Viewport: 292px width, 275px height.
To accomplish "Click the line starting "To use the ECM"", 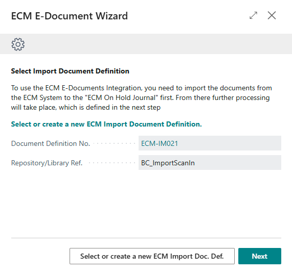I will (x=142, y=88).
